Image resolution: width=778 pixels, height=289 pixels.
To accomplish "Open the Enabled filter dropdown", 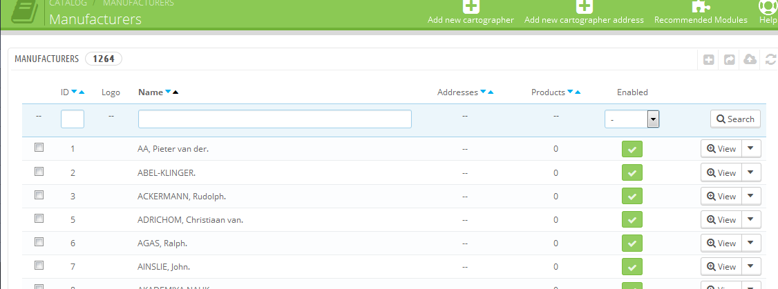I will [632, 119].
